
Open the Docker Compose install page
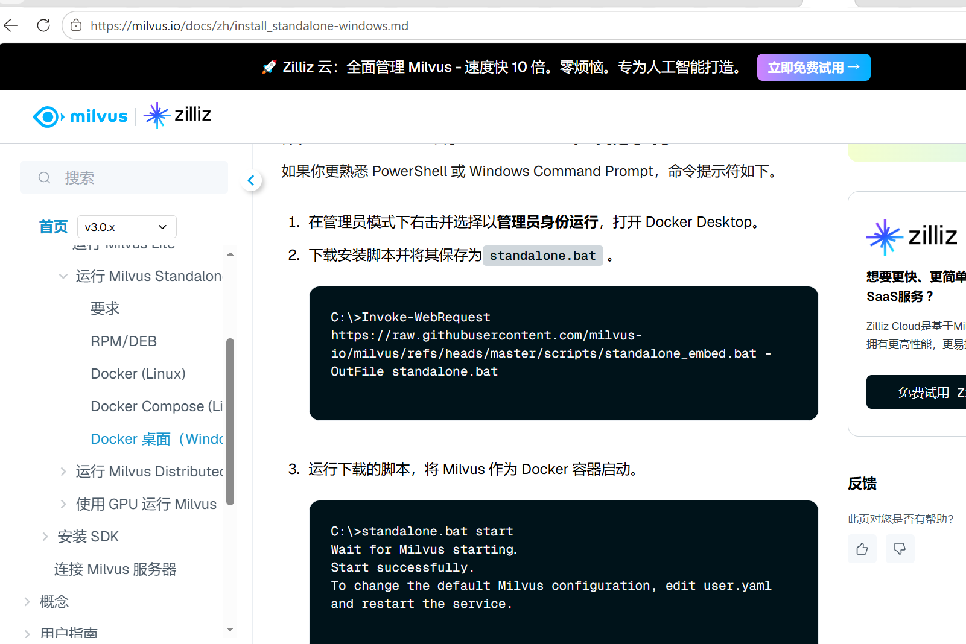(x=157, y=406)
